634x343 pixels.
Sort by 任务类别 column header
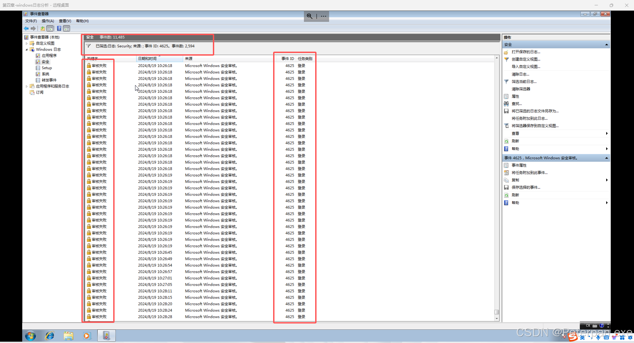tap(305, 59)
